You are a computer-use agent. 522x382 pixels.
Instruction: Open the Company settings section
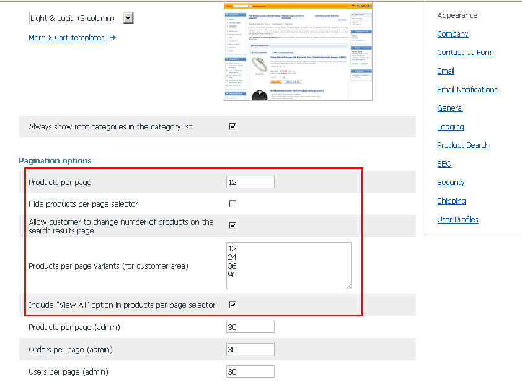tap(453, 34)
